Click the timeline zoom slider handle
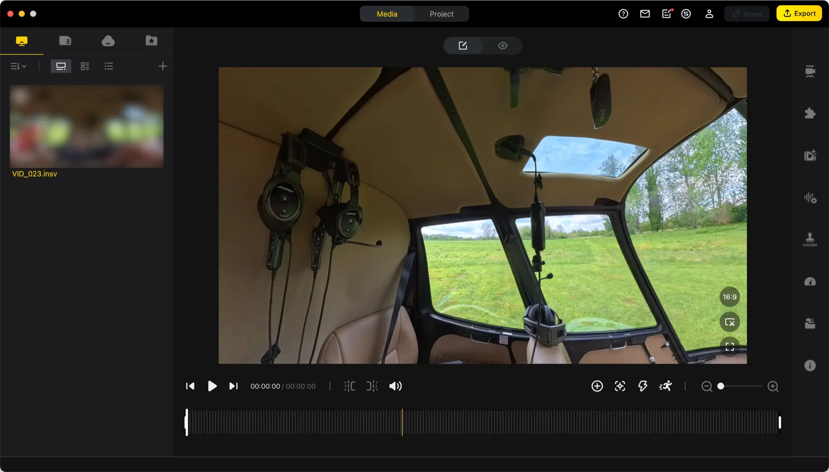The image size is (829, 472). tap(721, 386)
